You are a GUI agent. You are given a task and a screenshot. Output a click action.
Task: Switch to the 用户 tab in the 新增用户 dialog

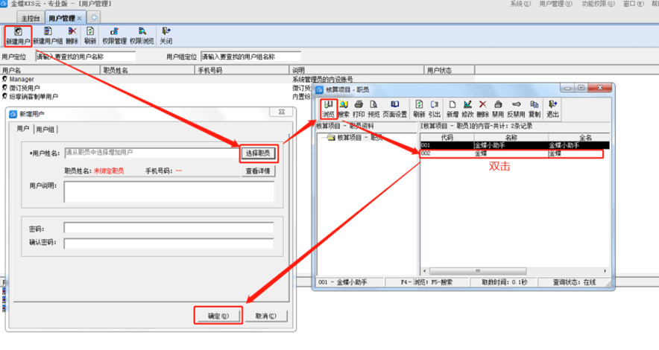click(23, 129)
